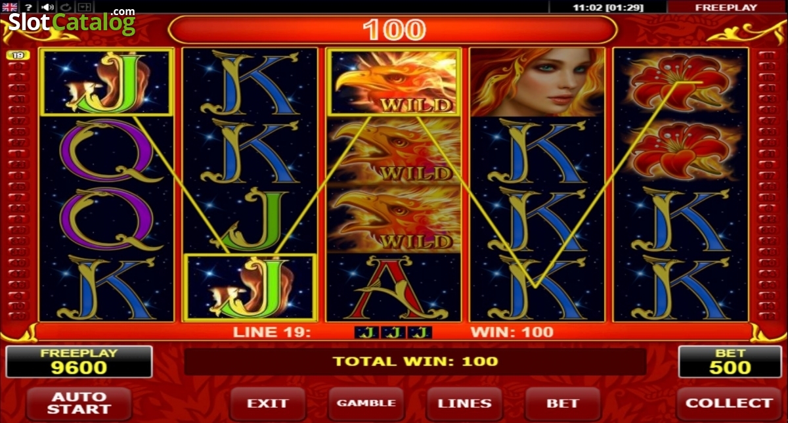
Task: Click the reload arrow icon
Action: click(66, 7)
